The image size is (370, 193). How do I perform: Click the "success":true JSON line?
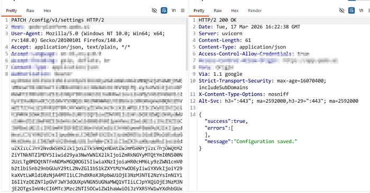(x=226, y=121)
